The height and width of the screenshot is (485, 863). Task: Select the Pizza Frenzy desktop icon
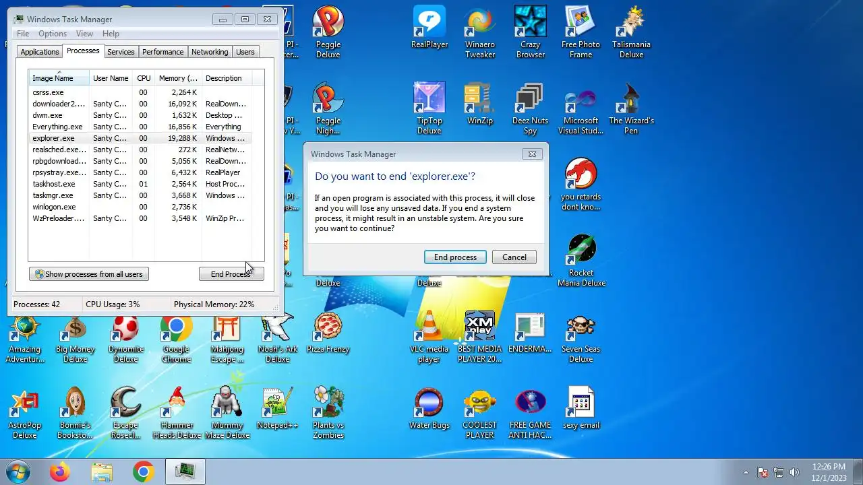[x=328, y=331]
